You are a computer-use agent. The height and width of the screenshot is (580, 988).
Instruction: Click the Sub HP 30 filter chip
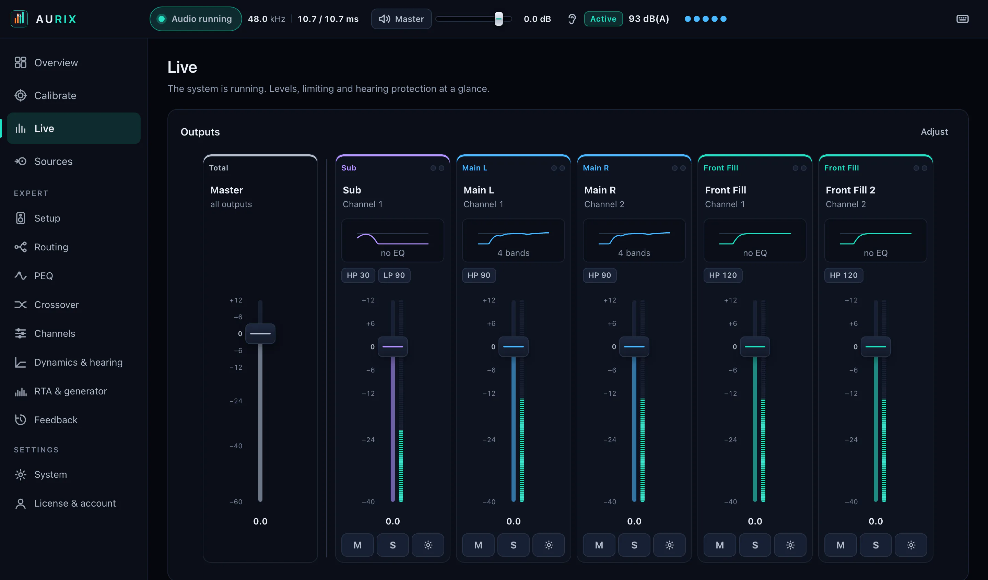point(358,275)
